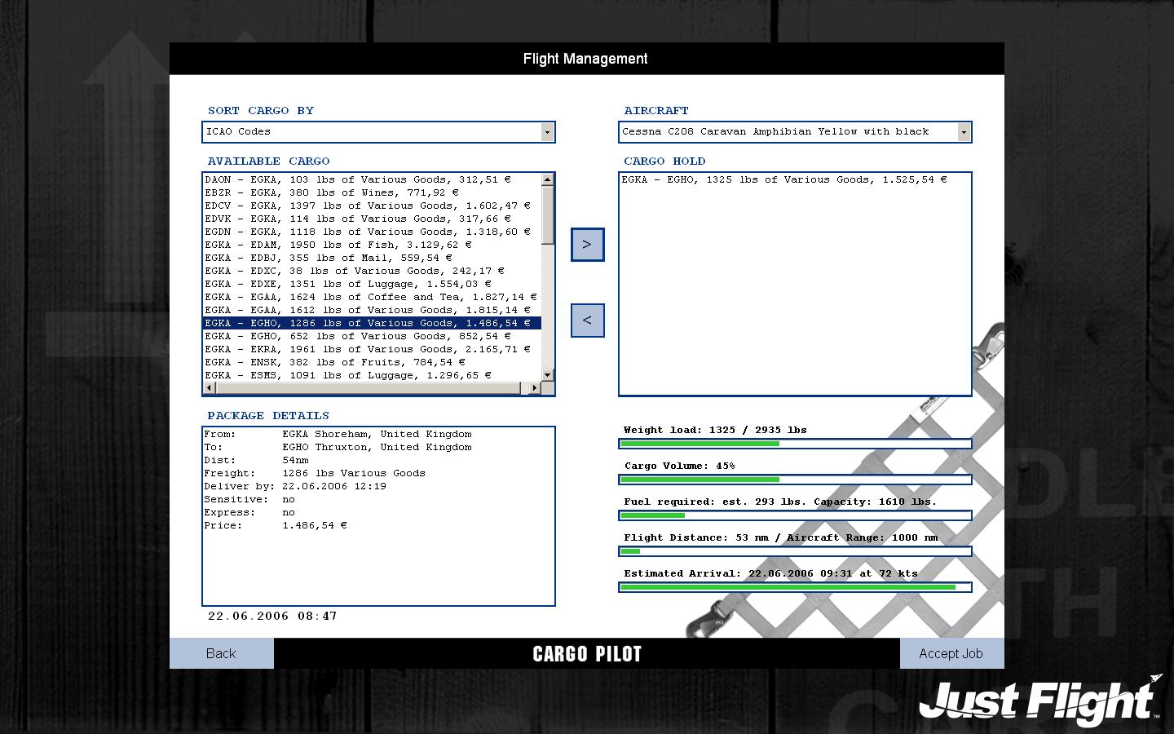Click the Just Flight logo
Viewport: 1174px width, 734px height.
coord(1041,700)
